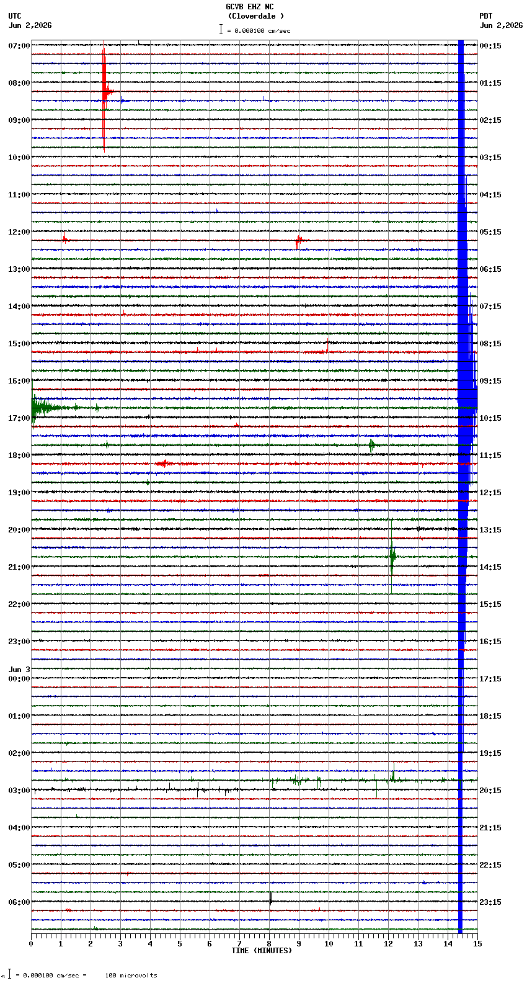The height and width of the screenshot is (983, 527).
Task: Click the 23:00 UTC time label
Action: pos(19,642)
